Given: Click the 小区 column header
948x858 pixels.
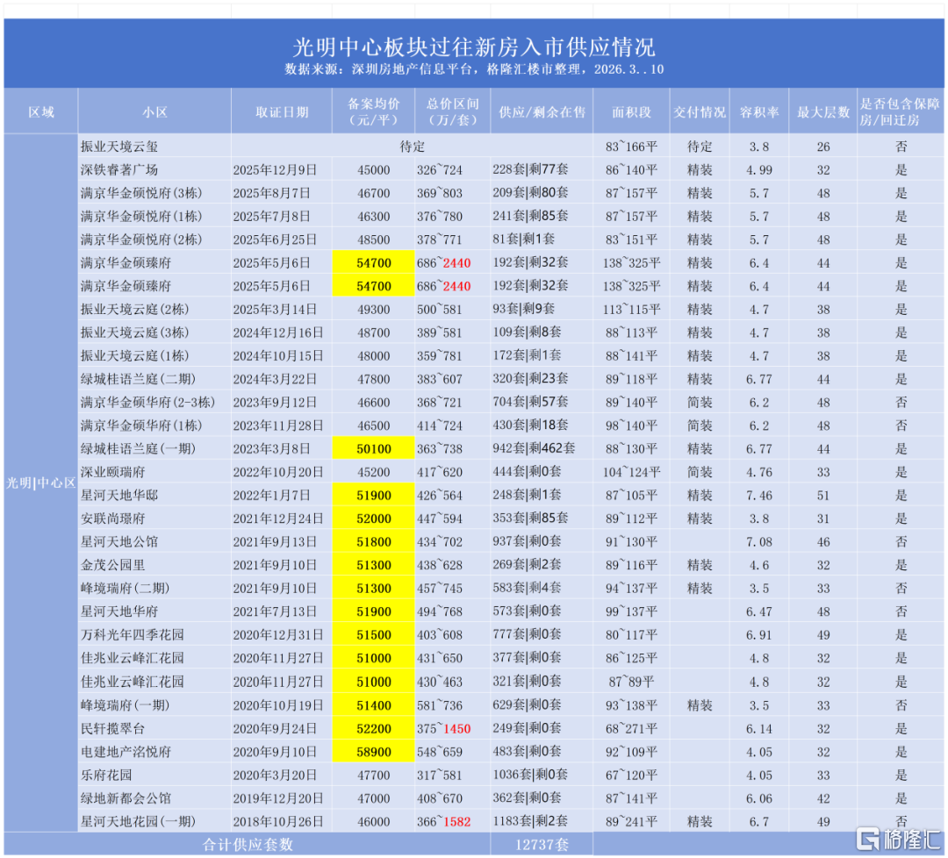Looking at the screenshot, I should pyautogui.click(x=154, y=112).
